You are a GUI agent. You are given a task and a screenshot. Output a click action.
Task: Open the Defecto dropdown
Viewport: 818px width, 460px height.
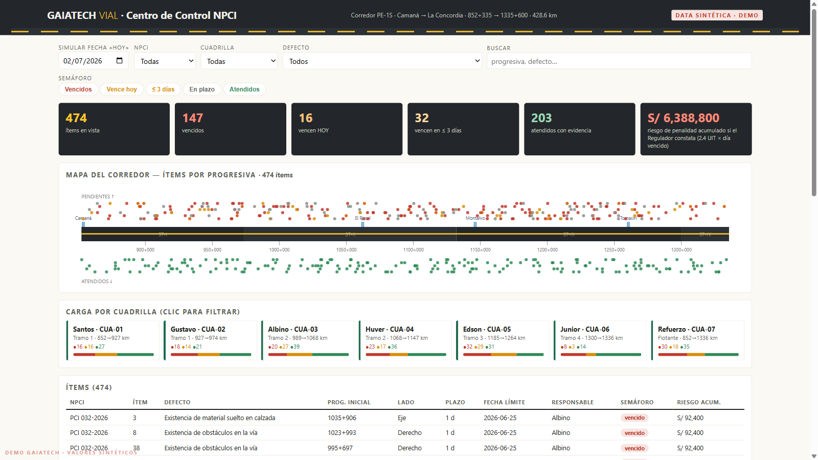pyautogui.click(x=382, y=61)
